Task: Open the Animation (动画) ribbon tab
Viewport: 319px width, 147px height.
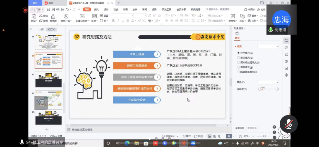Action: tap(125, 9)
